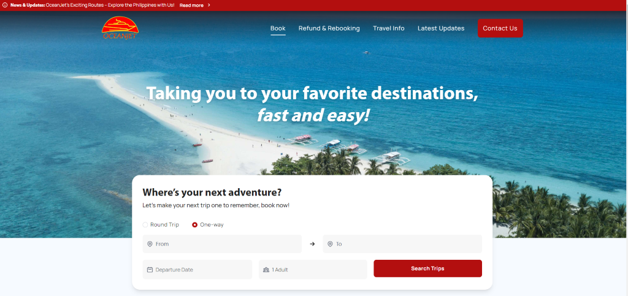Open the To destination dropdown
628x296 pixels.
(x=402, y=244)
